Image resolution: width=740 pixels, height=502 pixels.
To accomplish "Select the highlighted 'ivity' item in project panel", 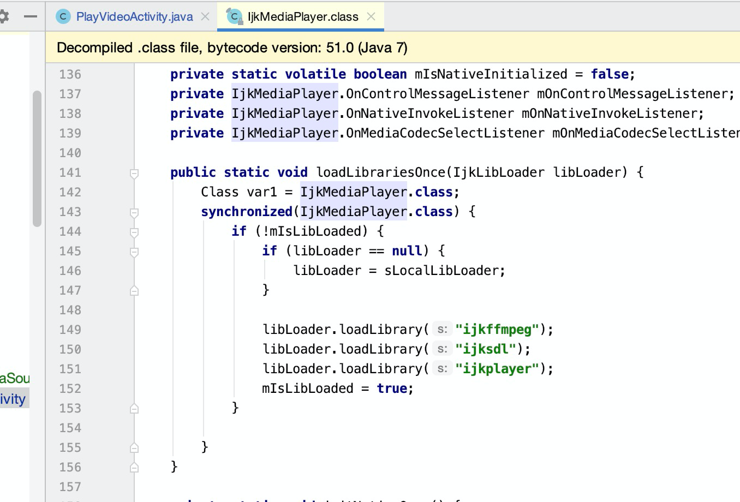I will coord(14,399).
